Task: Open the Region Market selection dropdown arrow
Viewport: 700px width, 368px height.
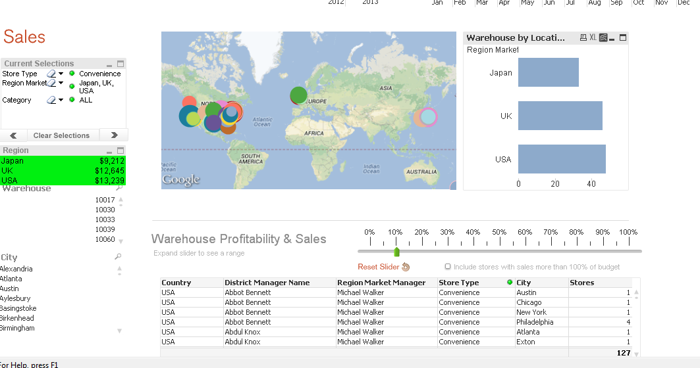Action: point(61,83)
